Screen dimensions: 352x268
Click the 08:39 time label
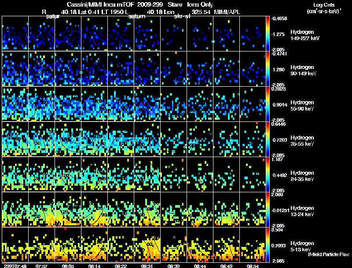pyautogui.click(x=173, y=266)
